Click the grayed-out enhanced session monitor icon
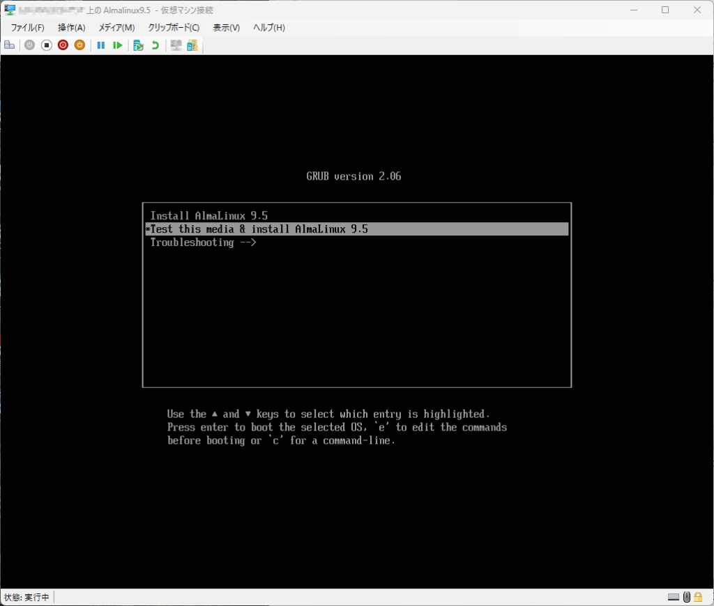Screen dimensions: 714x606 click(176, 45)
